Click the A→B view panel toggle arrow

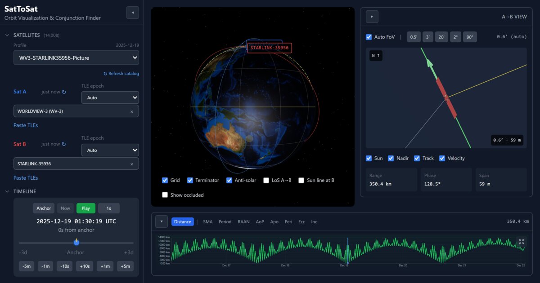[x=372, y=16]
